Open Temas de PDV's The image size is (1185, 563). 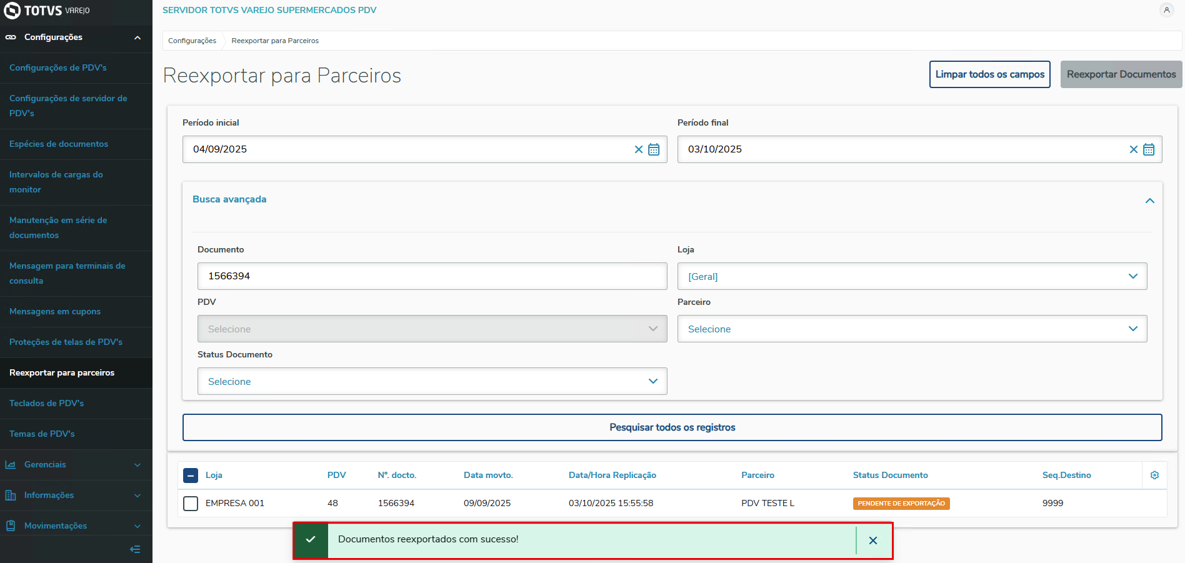tap(76, 434)
